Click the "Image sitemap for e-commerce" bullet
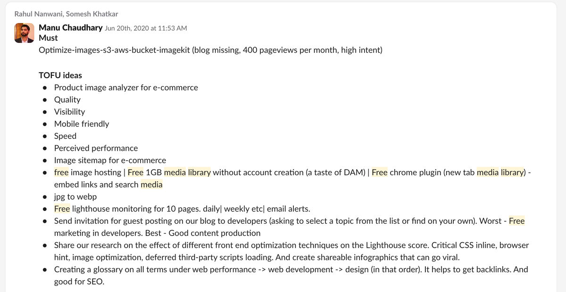 click(110, 160)
